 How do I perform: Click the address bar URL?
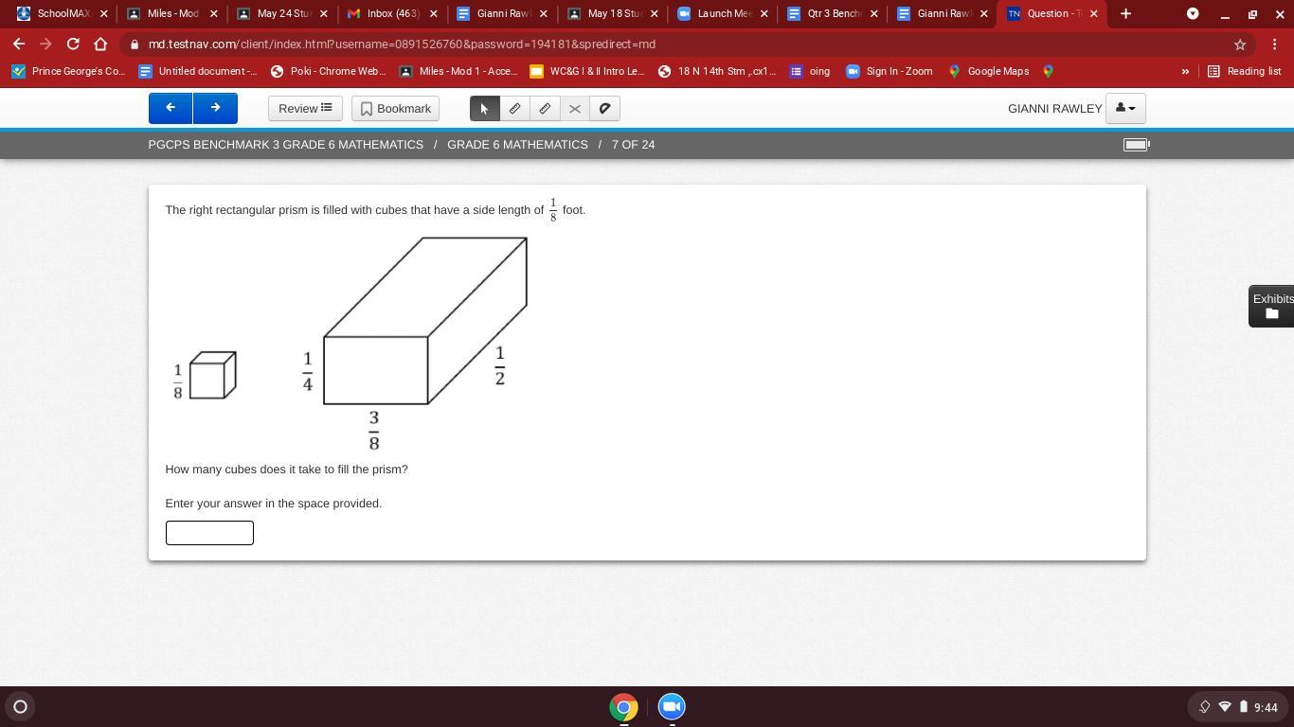402,44
